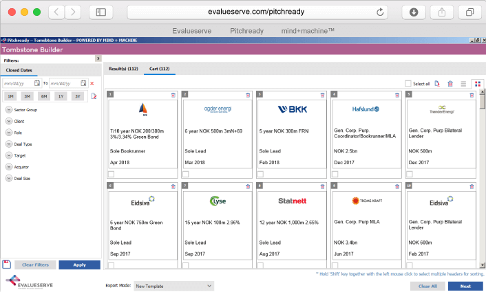The width and height of the screenshot is (486, 292).
Task: Click the results scrollbar down arrow
Action: click(482, 265)
